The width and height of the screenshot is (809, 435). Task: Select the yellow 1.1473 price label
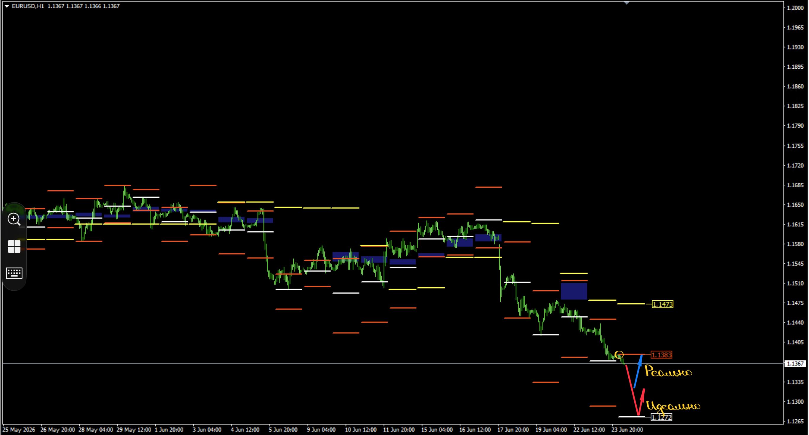coord(663,304)
